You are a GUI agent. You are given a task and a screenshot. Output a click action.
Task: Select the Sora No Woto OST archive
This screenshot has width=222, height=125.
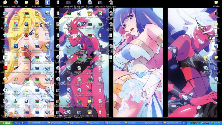click(68, 16)
